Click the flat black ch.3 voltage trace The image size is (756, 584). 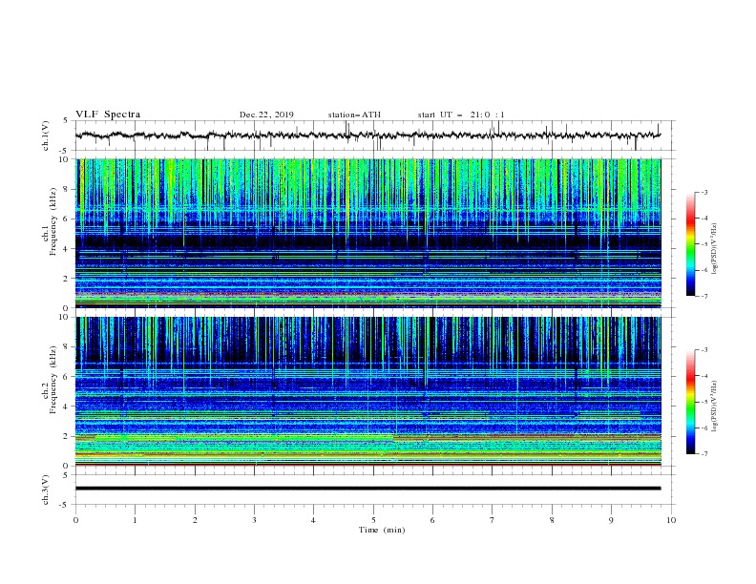pyautogui.click(x=367, y=489)
